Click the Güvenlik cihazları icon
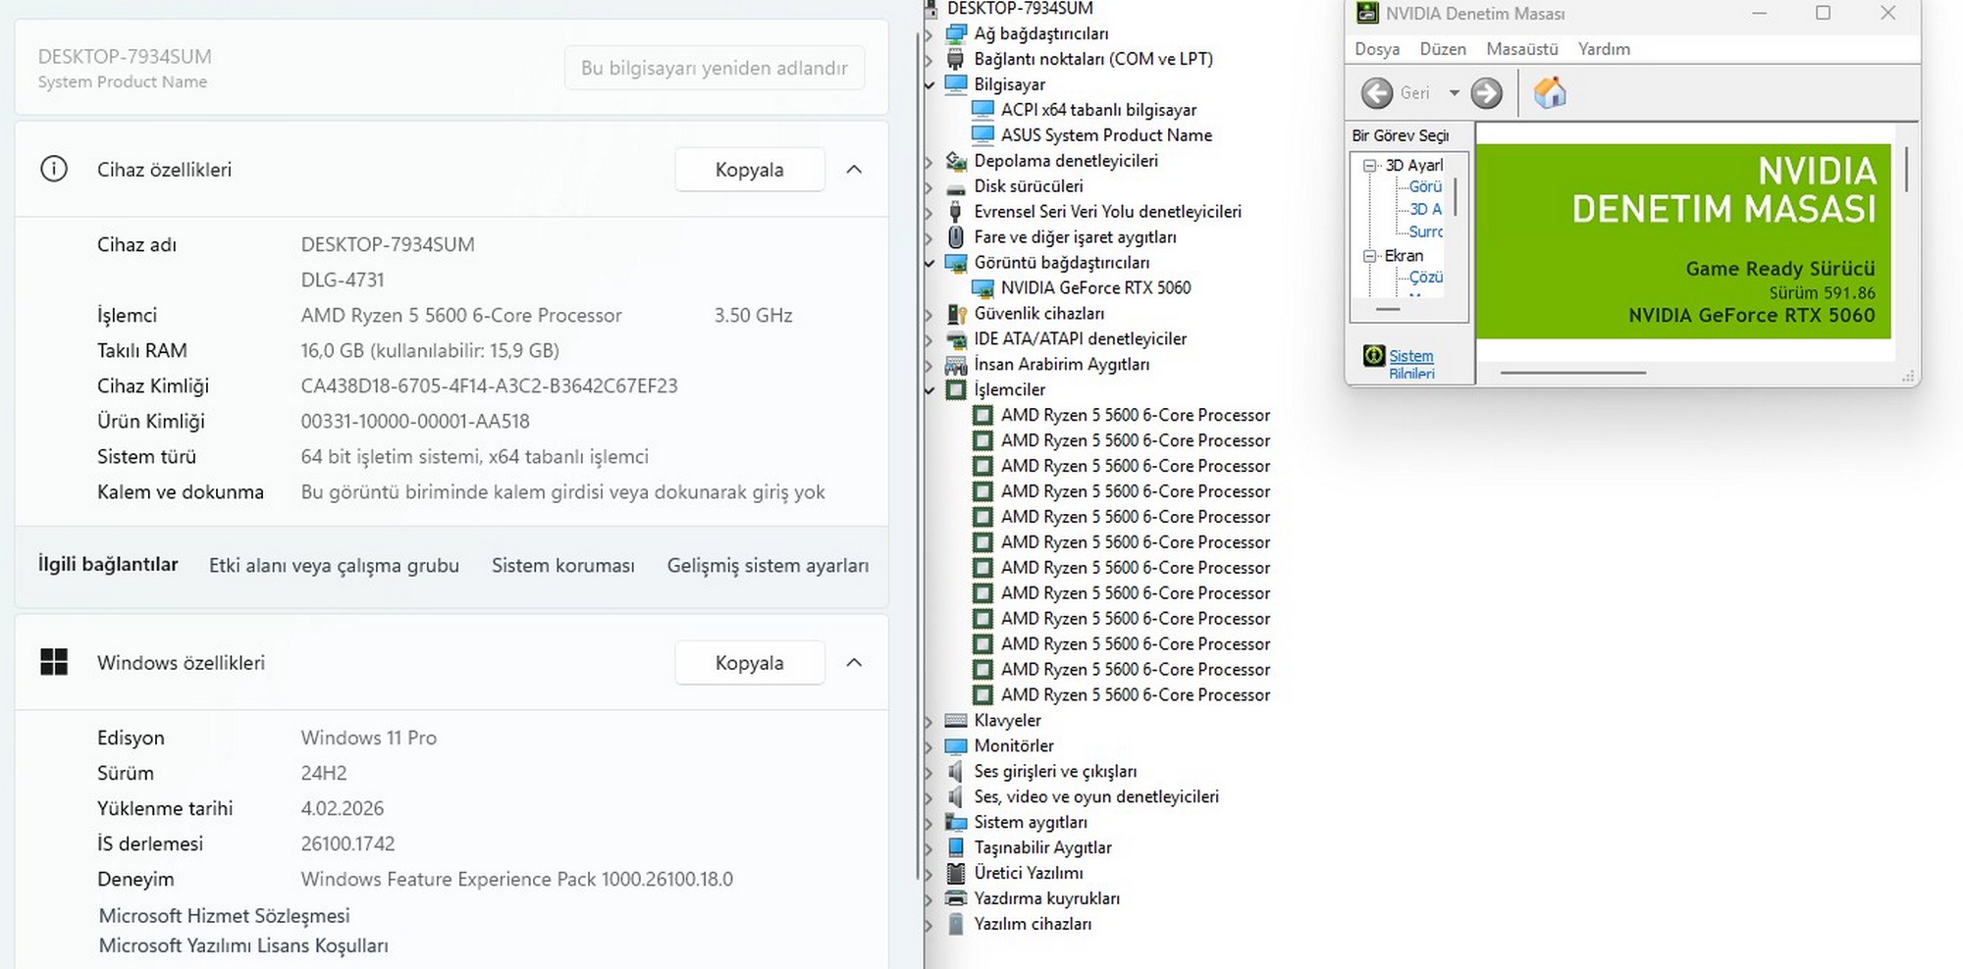The height and width of the screenshot is (969, 1963). point(955,314)
